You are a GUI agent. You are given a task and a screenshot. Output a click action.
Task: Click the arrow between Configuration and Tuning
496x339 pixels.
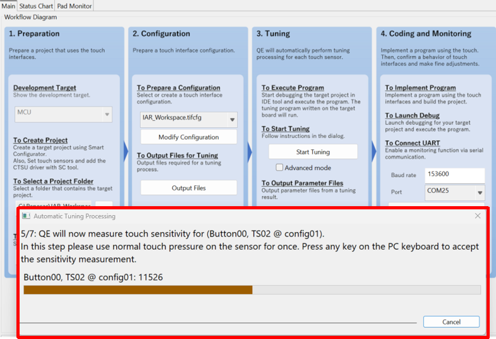[249, 151]
